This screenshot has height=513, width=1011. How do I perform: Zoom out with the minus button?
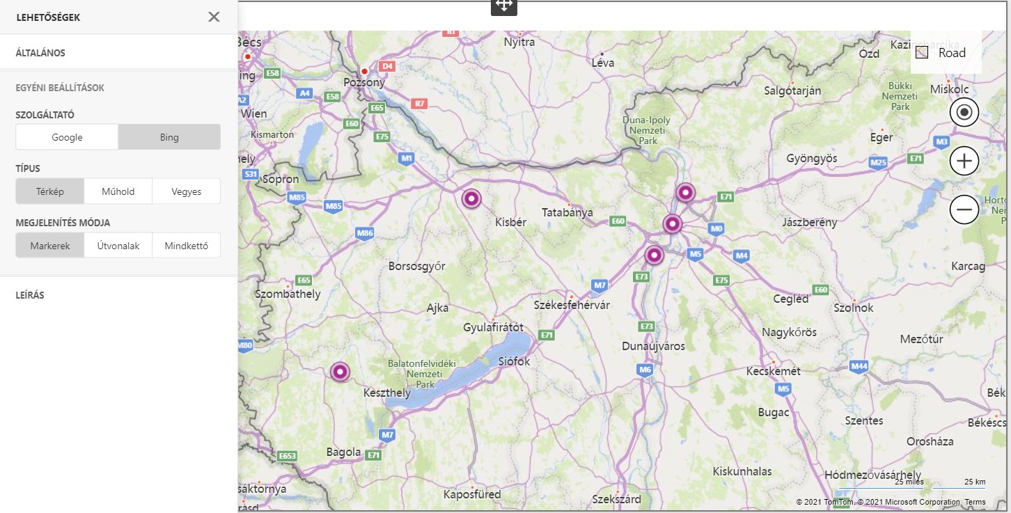click(964, 209)
